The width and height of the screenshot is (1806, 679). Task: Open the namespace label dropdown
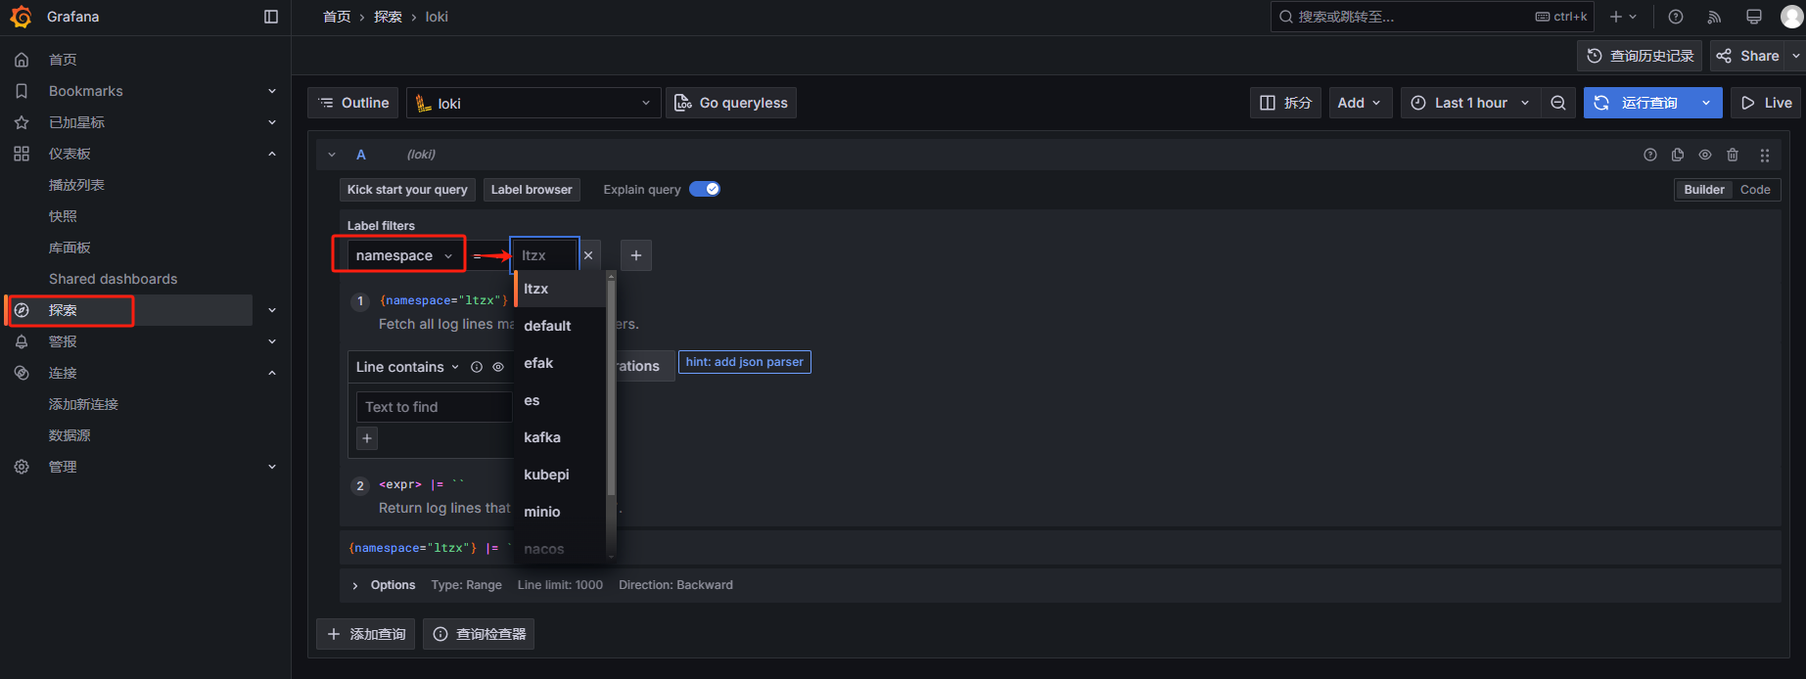[404, 255]
